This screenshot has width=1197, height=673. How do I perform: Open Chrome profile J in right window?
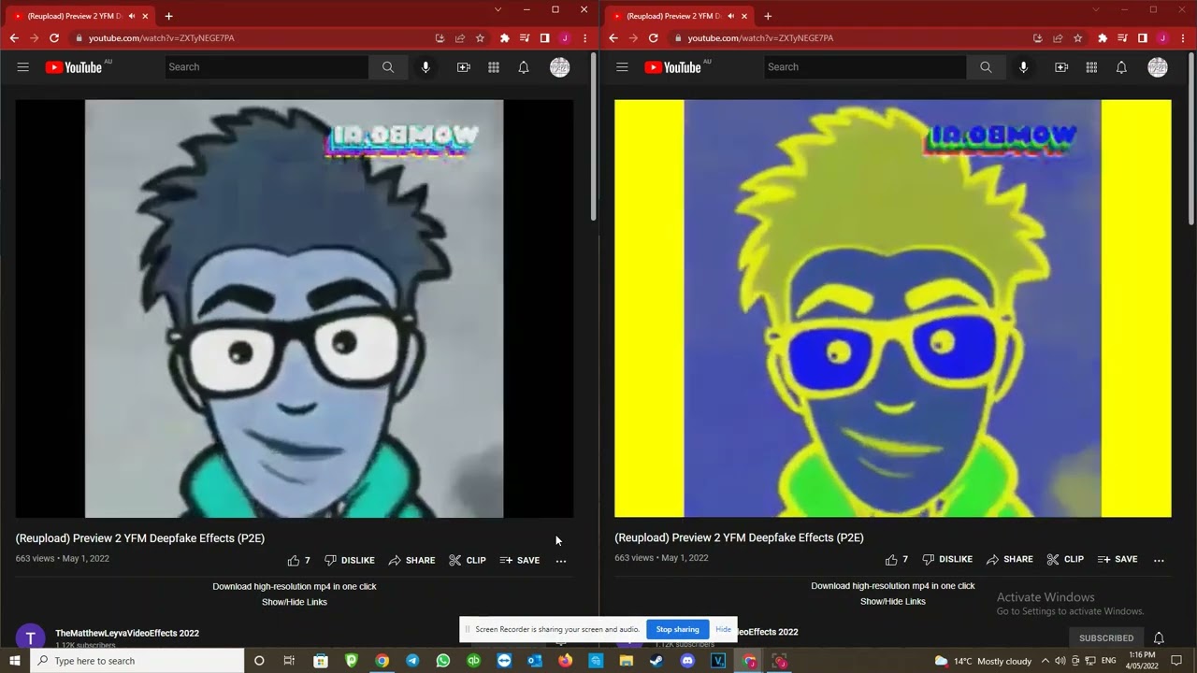coord(1162,38)
